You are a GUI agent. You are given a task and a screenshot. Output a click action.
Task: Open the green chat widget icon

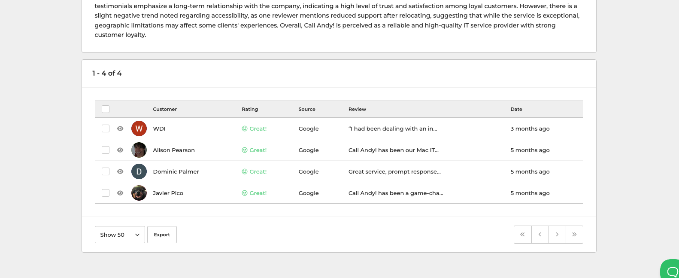[671, 270]
